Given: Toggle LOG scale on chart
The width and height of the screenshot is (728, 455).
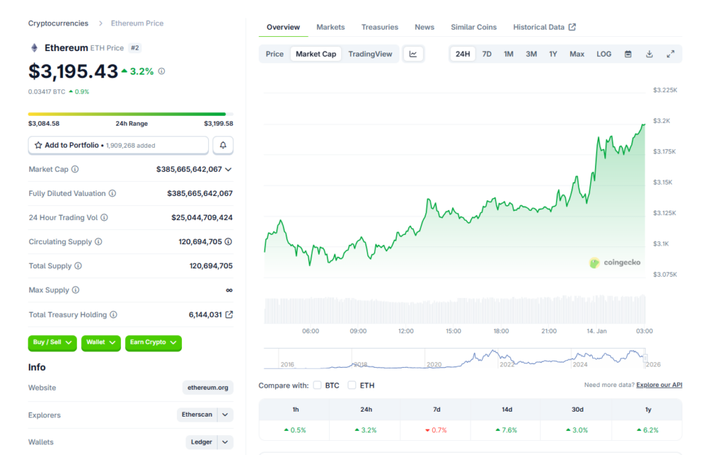Looking at the screenshot, I should click(604, 54).
